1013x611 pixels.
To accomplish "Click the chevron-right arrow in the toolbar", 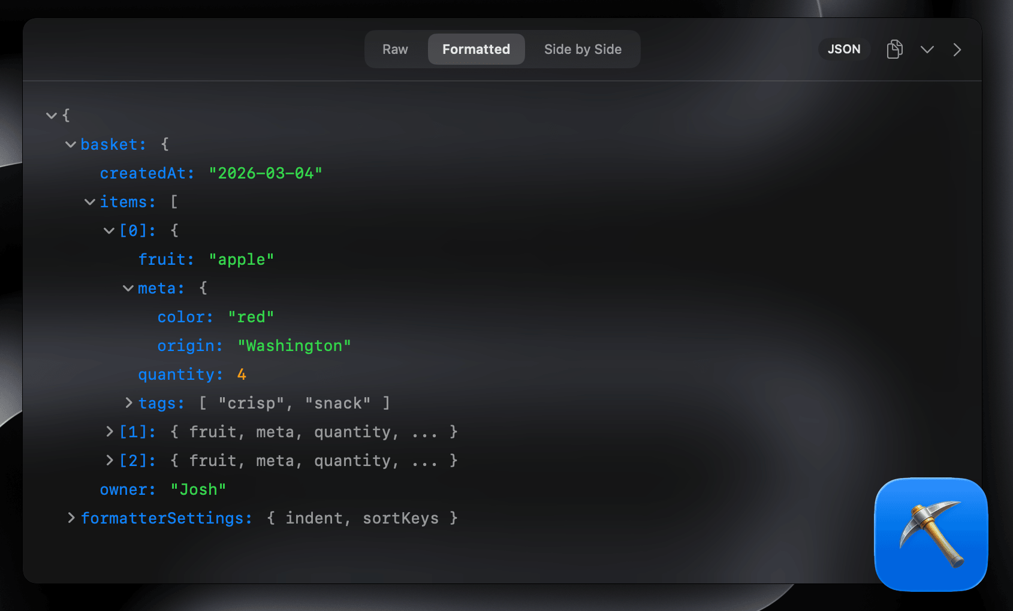I will tap(957, 50).
